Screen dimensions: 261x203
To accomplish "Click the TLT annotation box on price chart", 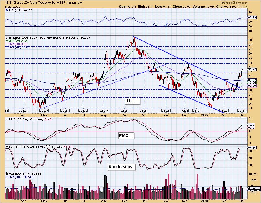I will (x=133, y=101).
